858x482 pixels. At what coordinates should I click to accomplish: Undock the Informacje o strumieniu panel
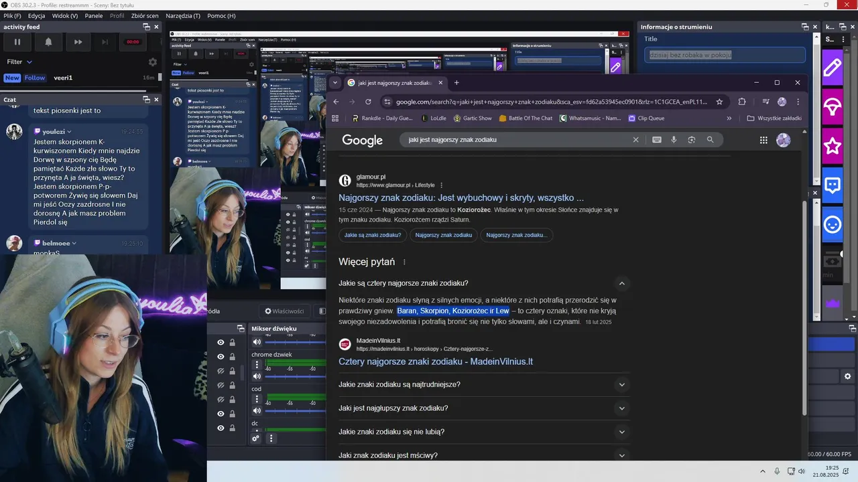806,27
